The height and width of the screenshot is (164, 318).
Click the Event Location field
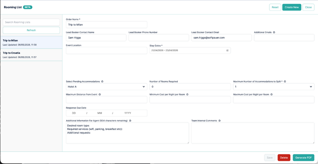(x=107, y=51)
